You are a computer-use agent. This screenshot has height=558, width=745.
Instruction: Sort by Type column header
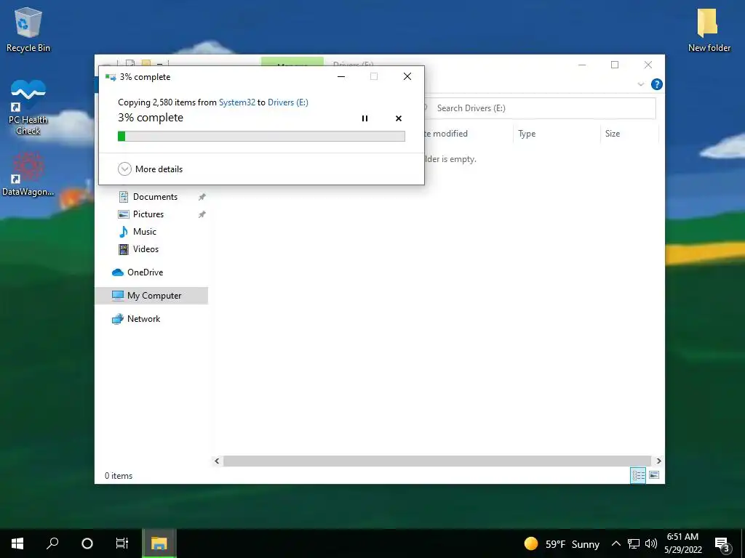coord(527,134)
